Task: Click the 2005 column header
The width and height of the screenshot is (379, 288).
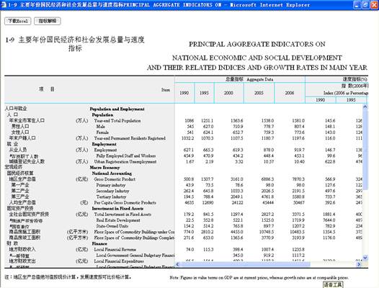Action: 259,93
